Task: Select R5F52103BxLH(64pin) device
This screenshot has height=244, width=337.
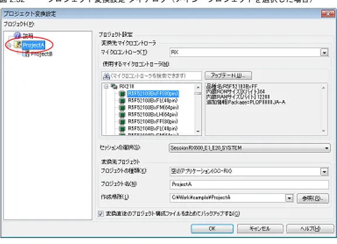Action: click(153, 114)
